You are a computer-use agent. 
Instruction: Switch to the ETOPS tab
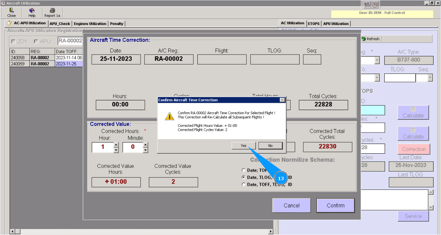314,23
